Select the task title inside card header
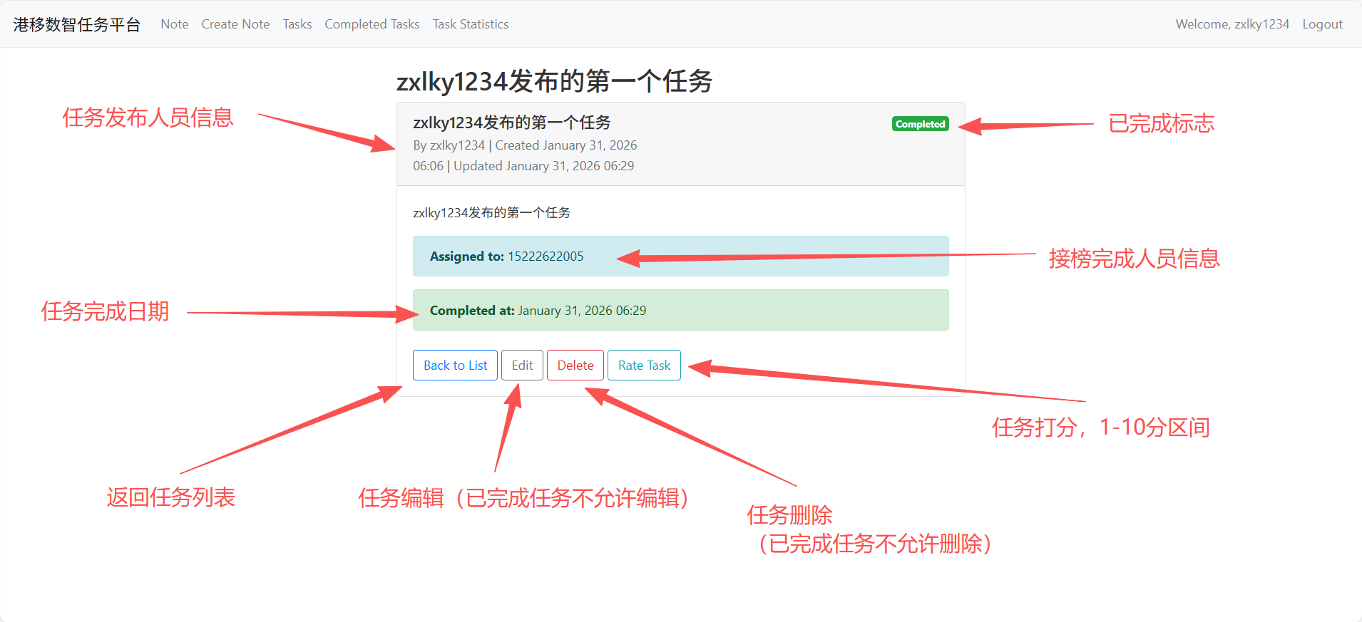Screen dimensions: 1362x622 click(511, 123)
